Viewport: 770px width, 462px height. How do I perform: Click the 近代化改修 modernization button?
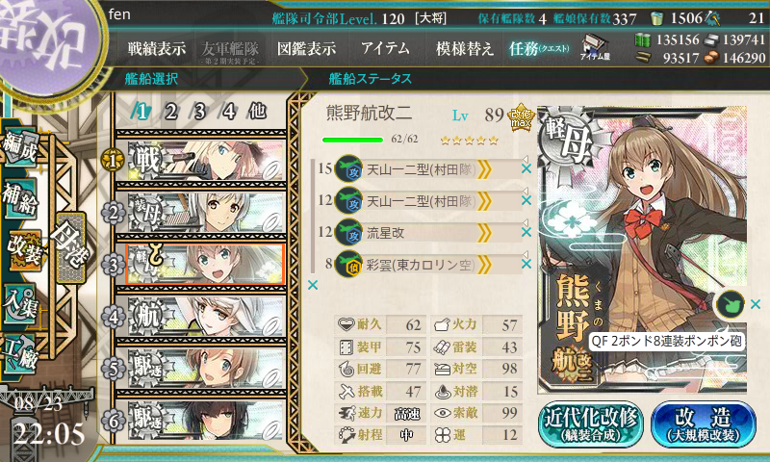point(591,424)
